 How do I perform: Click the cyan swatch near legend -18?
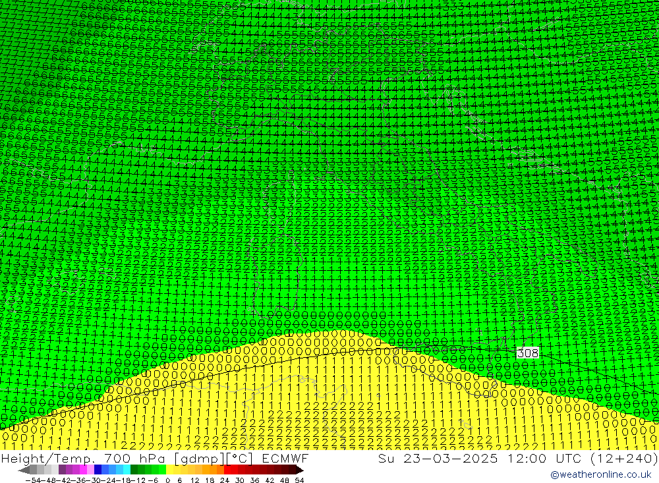[x=127, y=470]
